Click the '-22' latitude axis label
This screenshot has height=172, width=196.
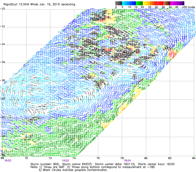tap(2, 117)
